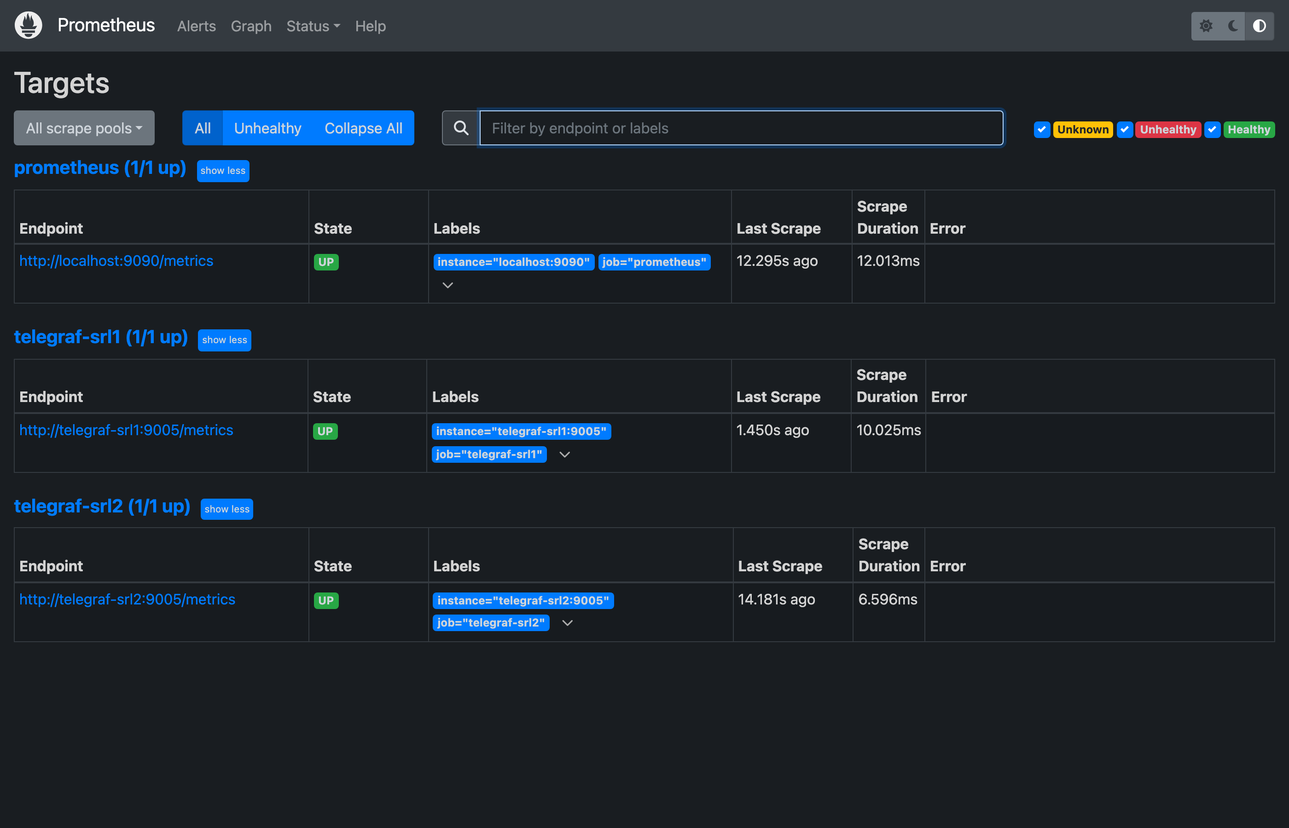Open the Help page

pyautogui.click(x=370, y=26)
